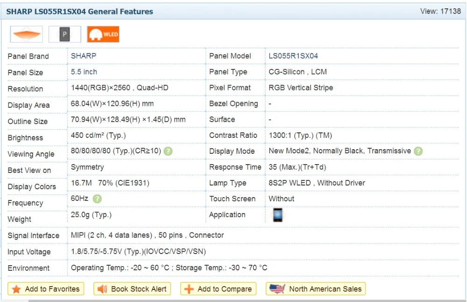Click the US flag icon
Viewport: 467px width, 302px height.
277,288
